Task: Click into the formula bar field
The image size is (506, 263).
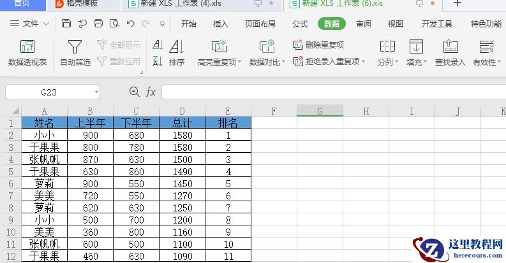Action: point(334,92)
